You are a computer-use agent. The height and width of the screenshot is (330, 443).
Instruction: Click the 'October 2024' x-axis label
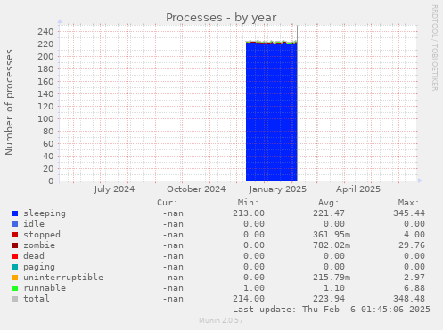[196, 189]
